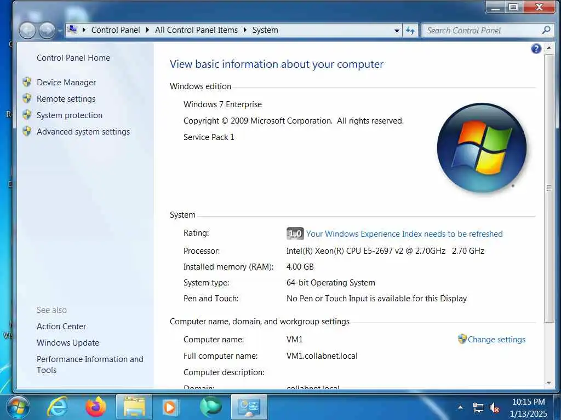Launch Firefox from the taskbar

pos(96,407)
